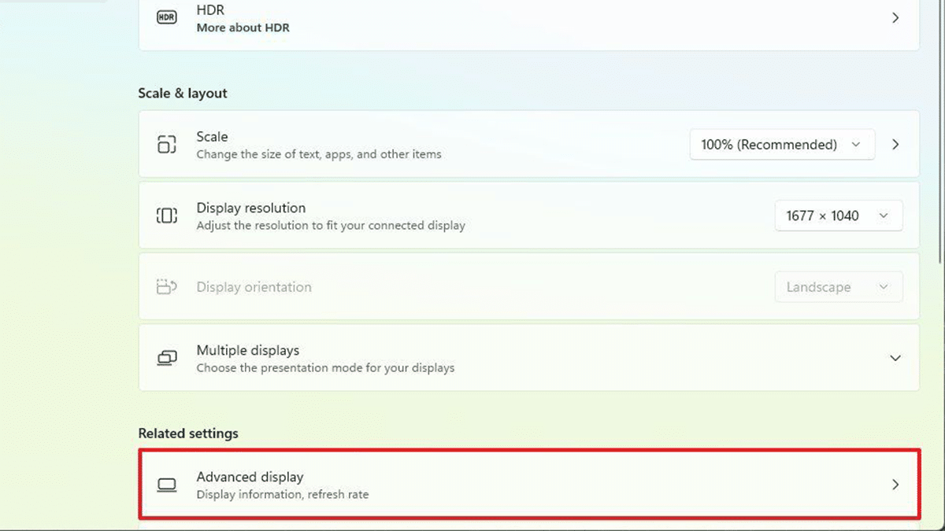
Task: Click the Display resolution row label
Action: pyautogui.click(x=250, y=208)
